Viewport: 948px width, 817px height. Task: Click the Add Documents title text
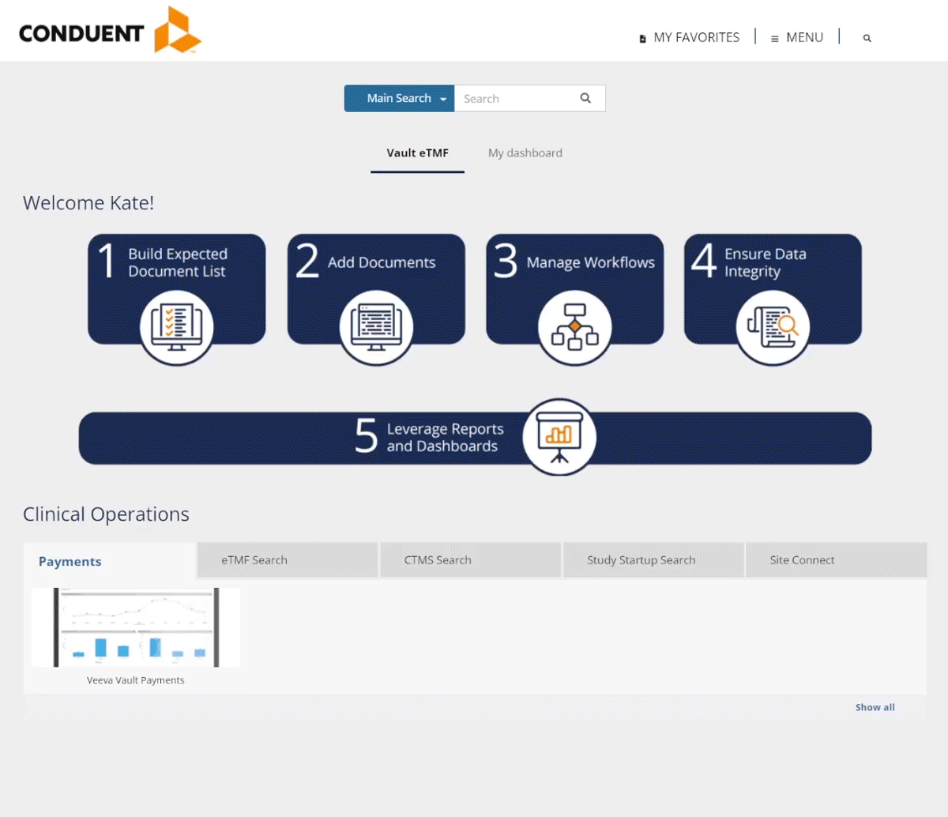coord(382,262)
